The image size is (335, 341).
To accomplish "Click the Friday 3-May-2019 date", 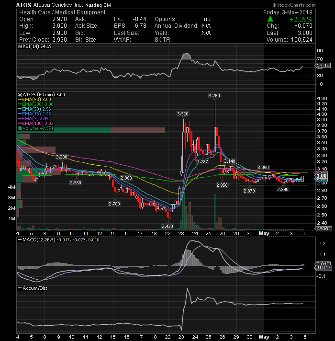I will 288,12.
